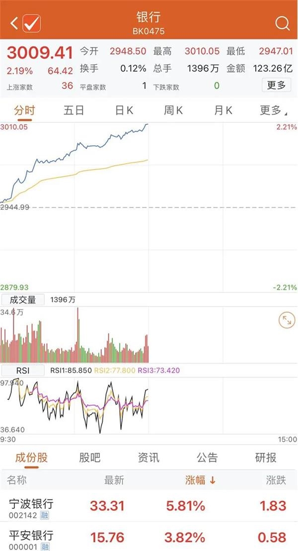298x551 pixels.
Task: Switch to the 五日 chart tab
Action: click(x=74, y=110)
